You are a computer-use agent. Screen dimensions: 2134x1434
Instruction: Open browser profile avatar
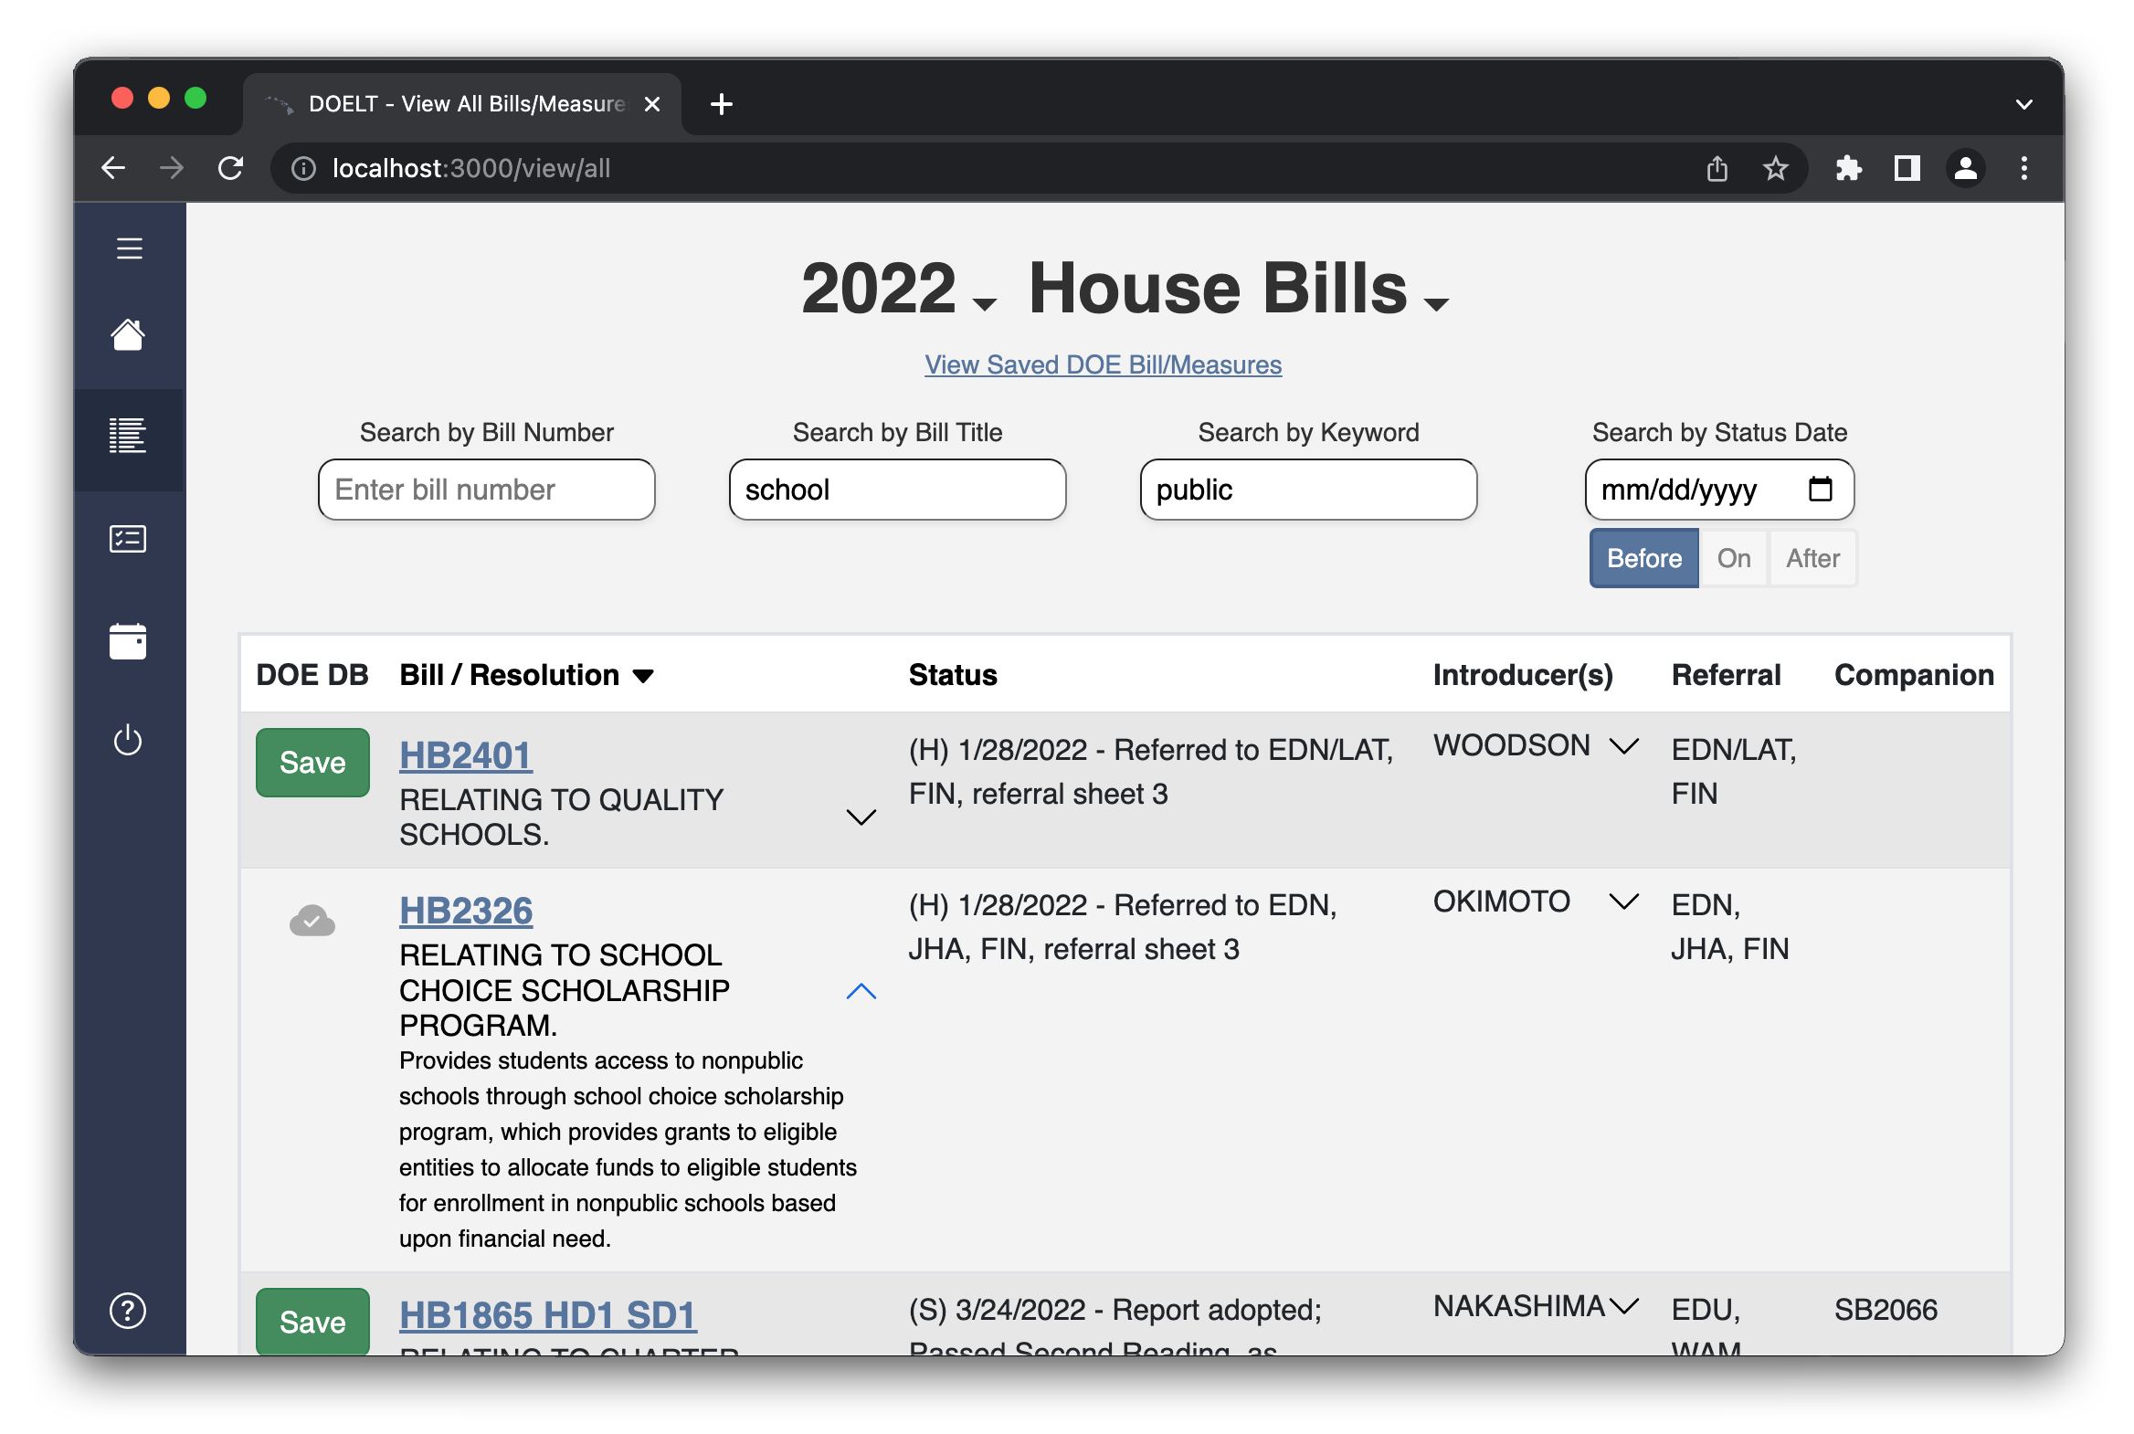[x=1966, y=168]
